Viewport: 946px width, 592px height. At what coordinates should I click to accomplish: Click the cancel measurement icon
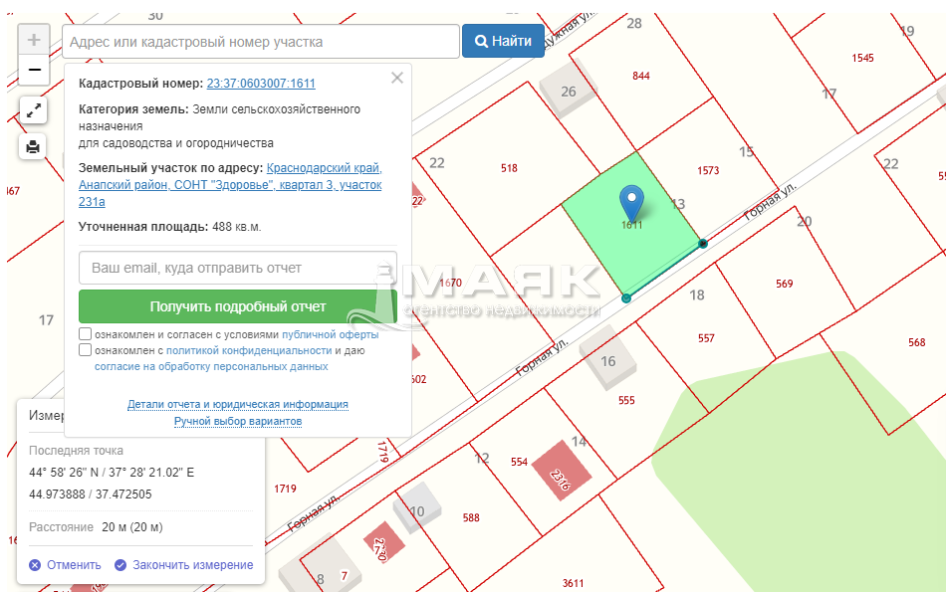(x=35, y=565)
